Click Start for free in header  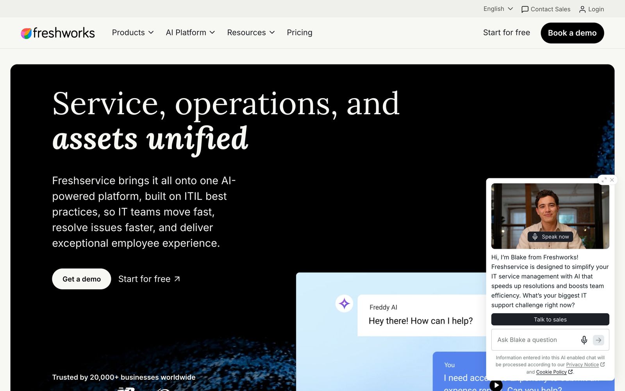506,32
